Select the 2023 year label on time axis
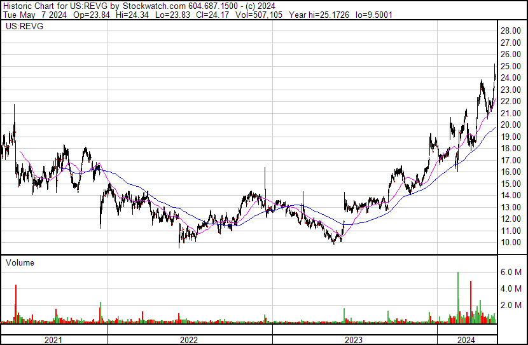This screenshot has width=528, height=345. coord(354,340)
